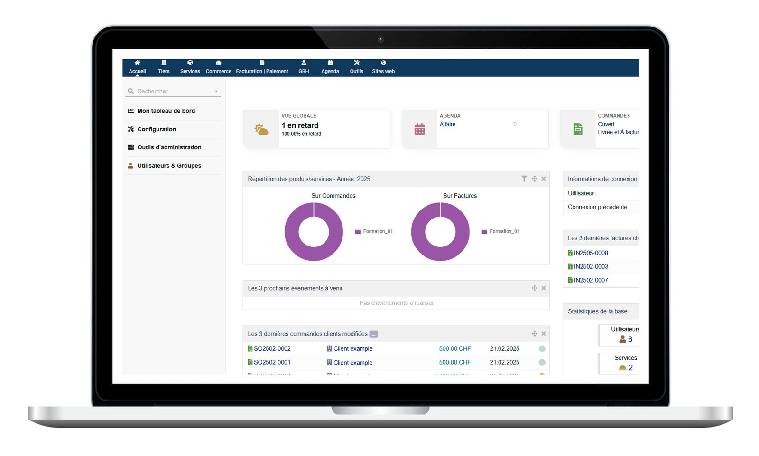Expand the search dropdown arrow
The width and height of the screenshot is (759, 456).
[216, 91]
